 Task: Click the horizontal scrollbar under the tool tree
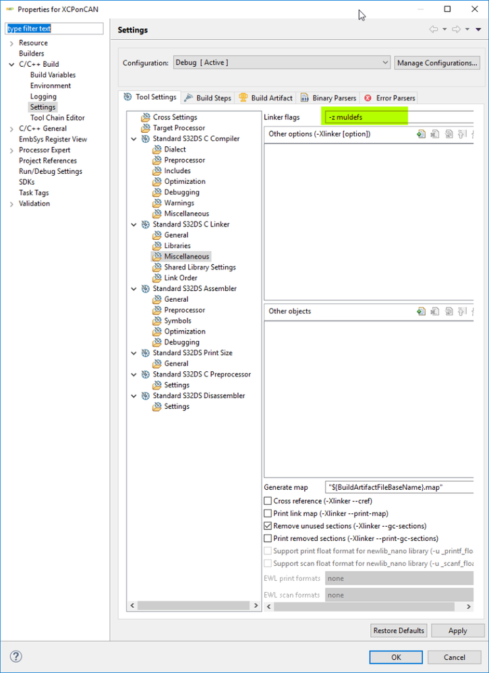(194, 606)
